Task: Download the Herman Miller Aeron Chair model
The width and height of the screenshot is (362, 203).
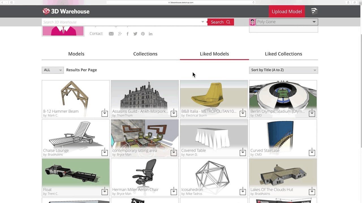Action: pos(174,191)
